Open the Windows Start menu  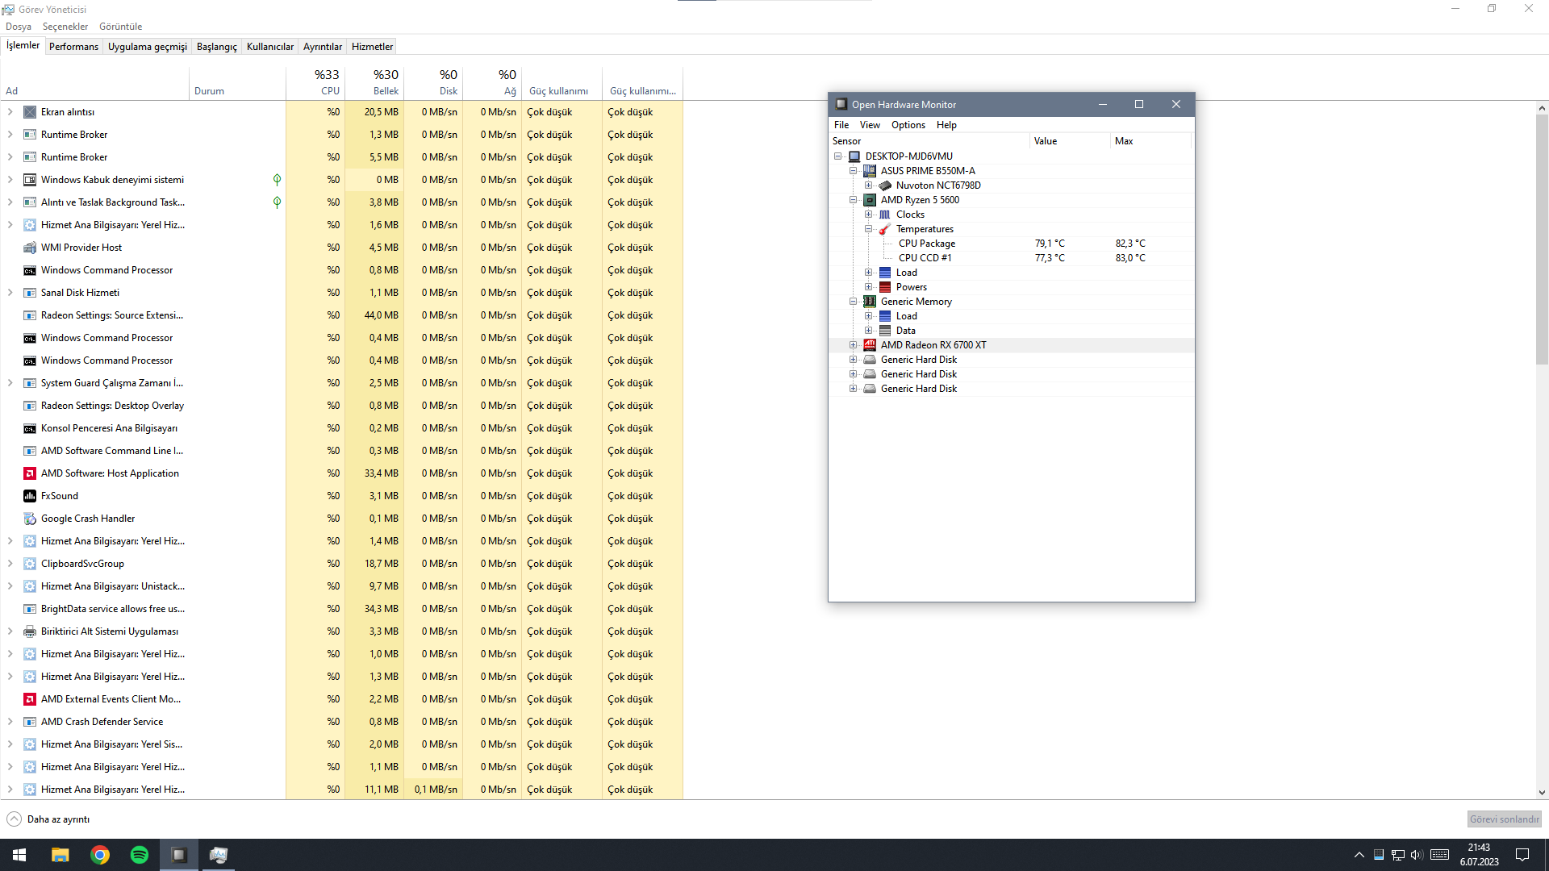[19, 855]
